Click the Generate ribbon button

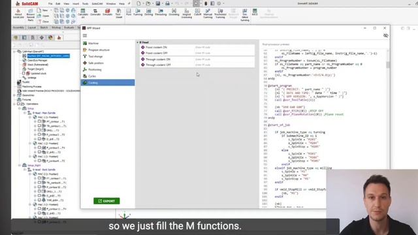click(x=95, y=12)
